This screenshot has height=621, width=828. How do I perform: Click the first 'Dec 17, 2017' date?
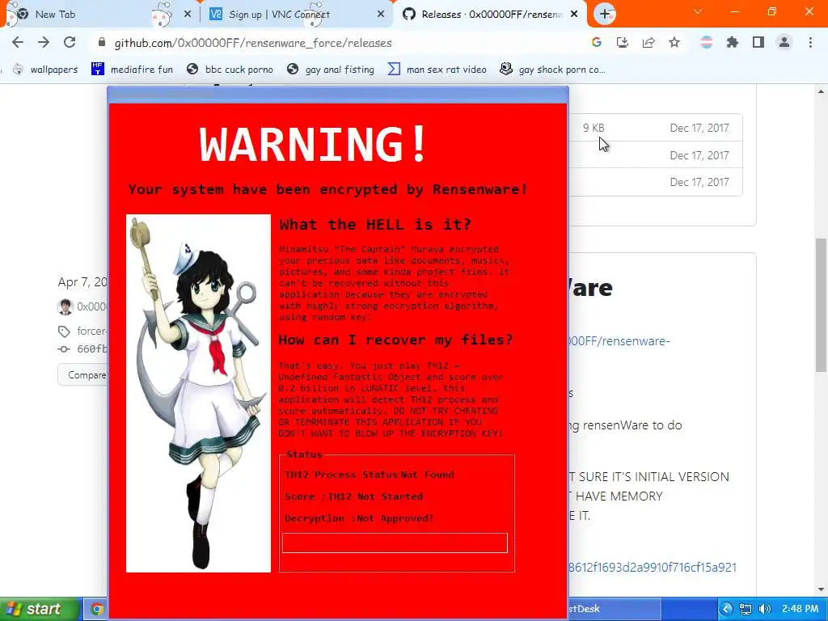pyautogui.click(x=699, y=128)
